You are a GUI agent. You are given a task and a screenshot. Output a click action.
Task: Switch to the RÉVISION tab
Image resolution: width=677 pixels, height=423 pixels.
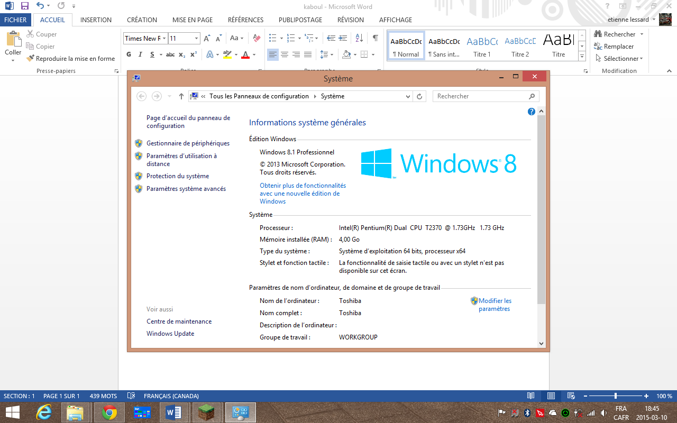pos(351,20)
